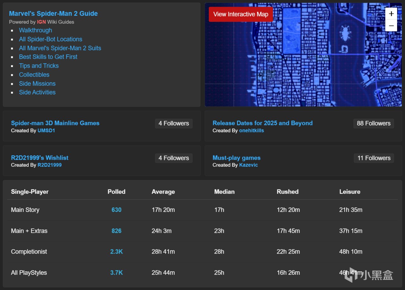Open the Tips and Tricks page
Screen dimensions: 405x290
tap(39, 66)
